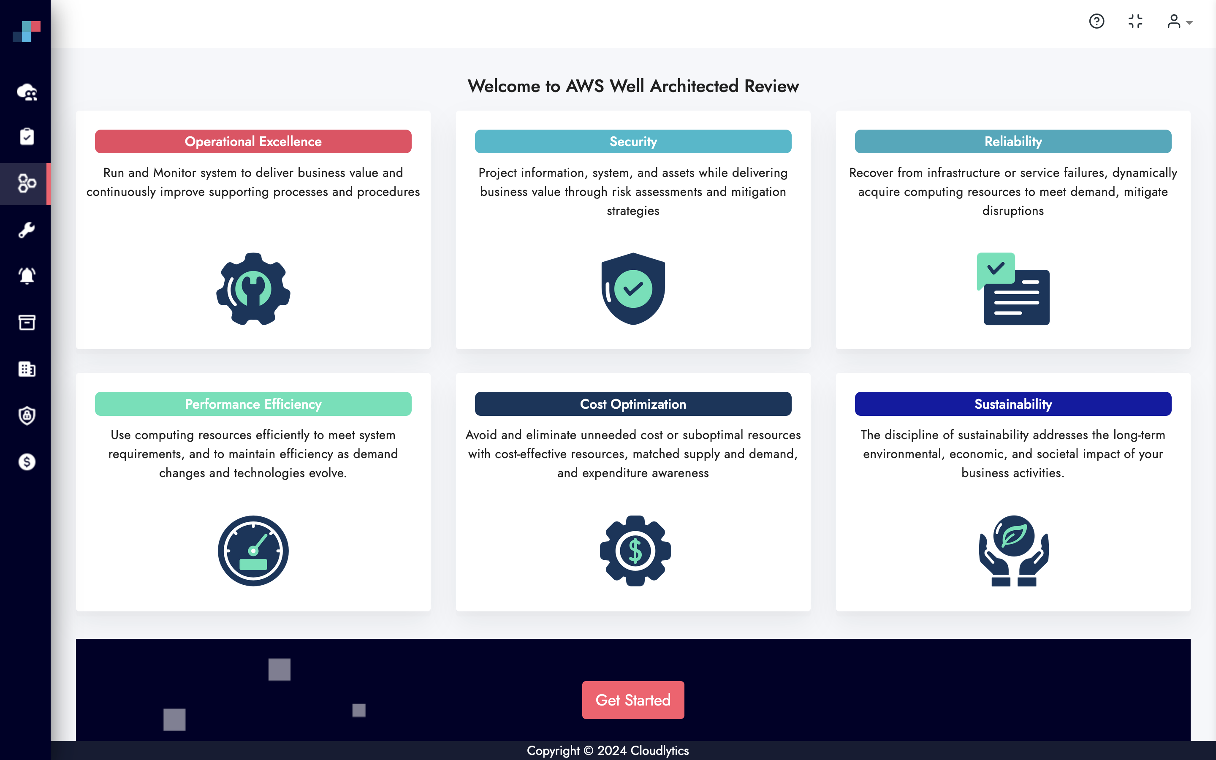This screenshot has height=760, width=1216.
Task: Open the wrench tool sidebar icon
Action: [x=27, y=230]
